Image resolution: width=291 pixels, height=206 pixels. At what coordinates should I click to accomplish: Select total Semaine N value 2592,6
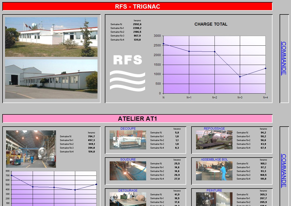[137, 24]
